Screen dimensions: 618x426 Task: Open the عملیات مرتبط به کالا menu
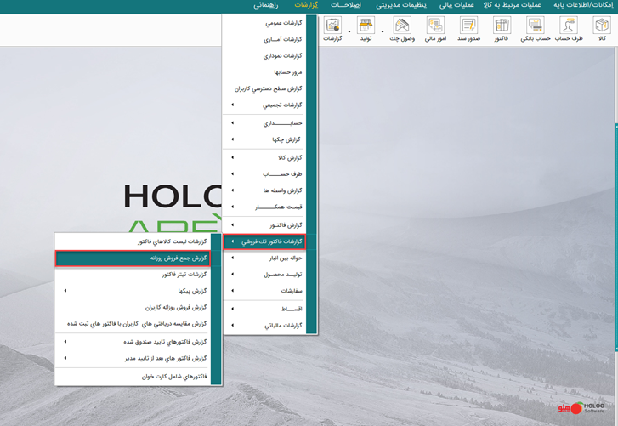pyautogui.click(x=512, y=5)
